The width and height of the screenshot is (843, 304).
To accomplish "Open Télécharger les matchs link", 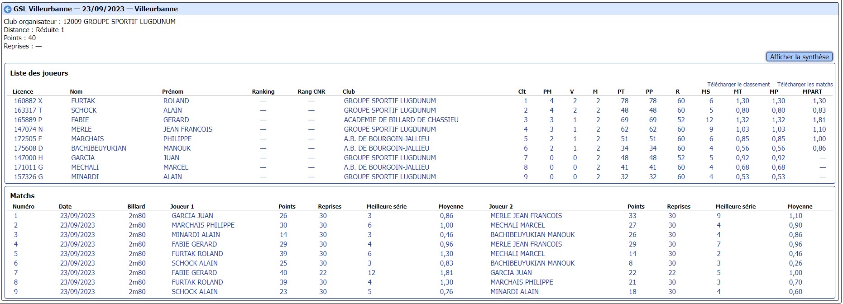I will tap(805, 85).
